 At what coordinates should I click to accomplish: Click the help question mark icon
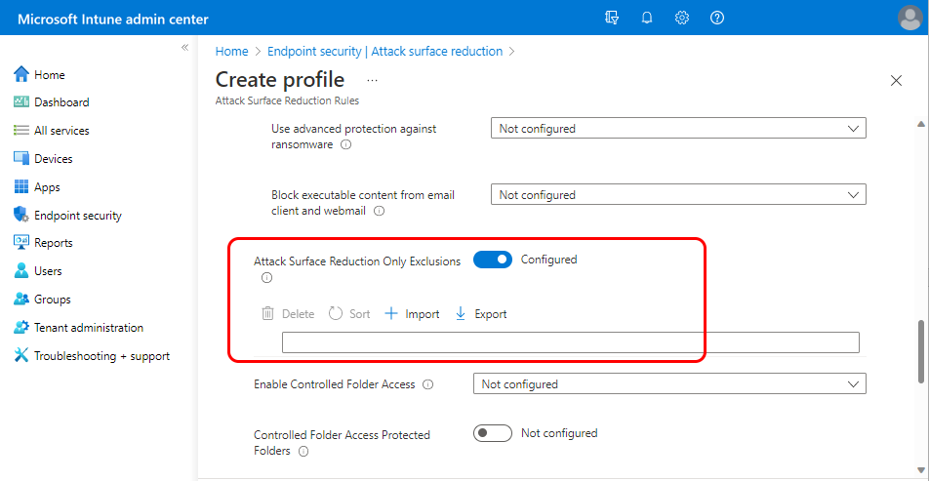[717, 18]
